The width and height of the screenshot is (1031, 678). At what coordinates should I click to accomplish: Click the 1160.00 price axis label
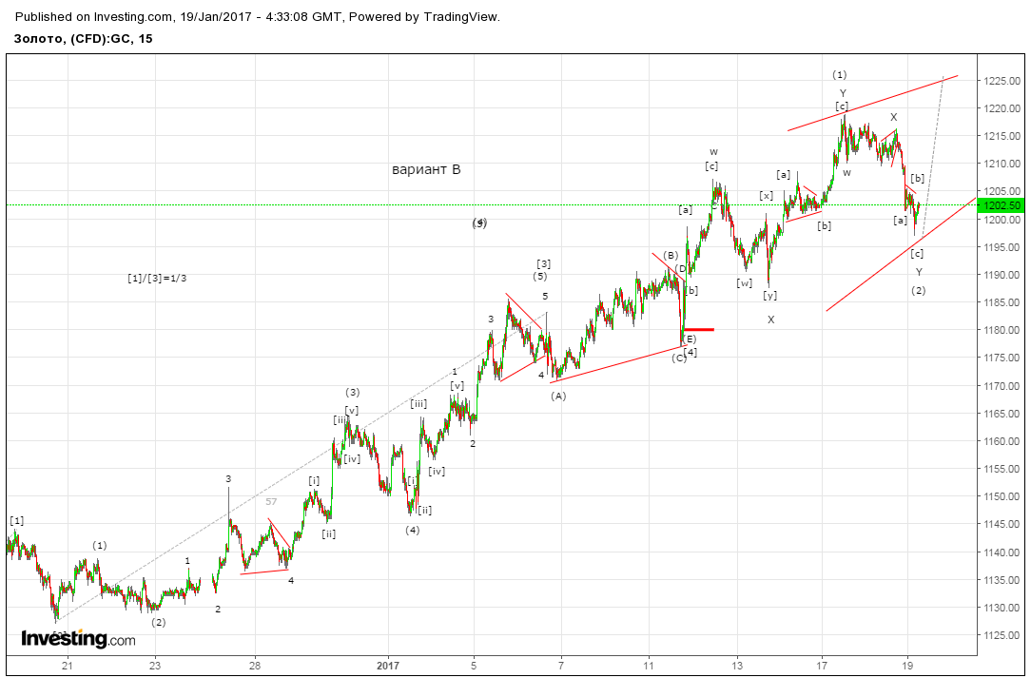tap(1002, 441)
